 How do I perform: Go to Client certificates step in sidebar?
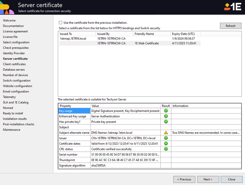coord(14,64)
